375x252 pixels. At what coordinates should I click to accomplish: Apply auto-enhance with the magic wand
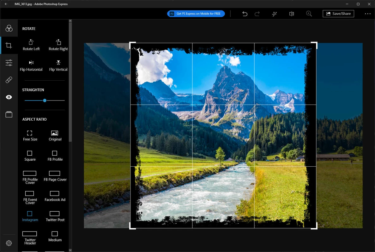click(x=274, y=14)
